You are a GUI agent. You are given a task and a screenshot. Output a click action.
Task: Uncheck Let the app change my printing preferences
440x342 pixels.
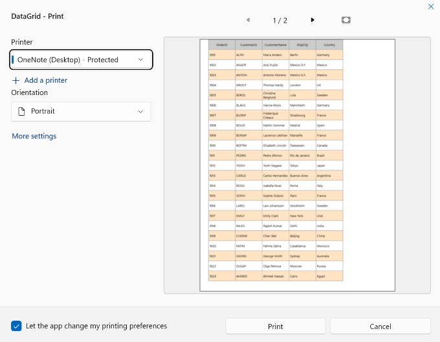(16, 326)
